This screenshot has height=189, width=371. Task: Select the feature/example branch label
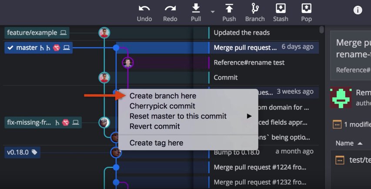point(37,33)
